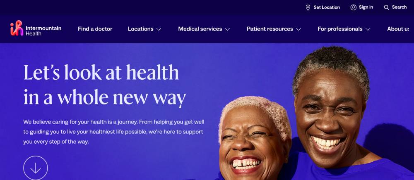Expand the Locations dropdown chevron

click(x=159, y=29)
